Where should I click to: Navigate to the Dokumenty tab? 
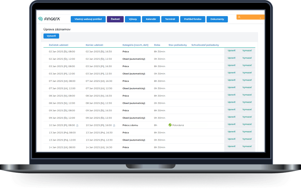(217, 19)
